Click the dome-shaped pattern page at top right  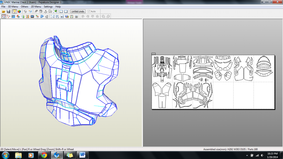tap(264, 69)
